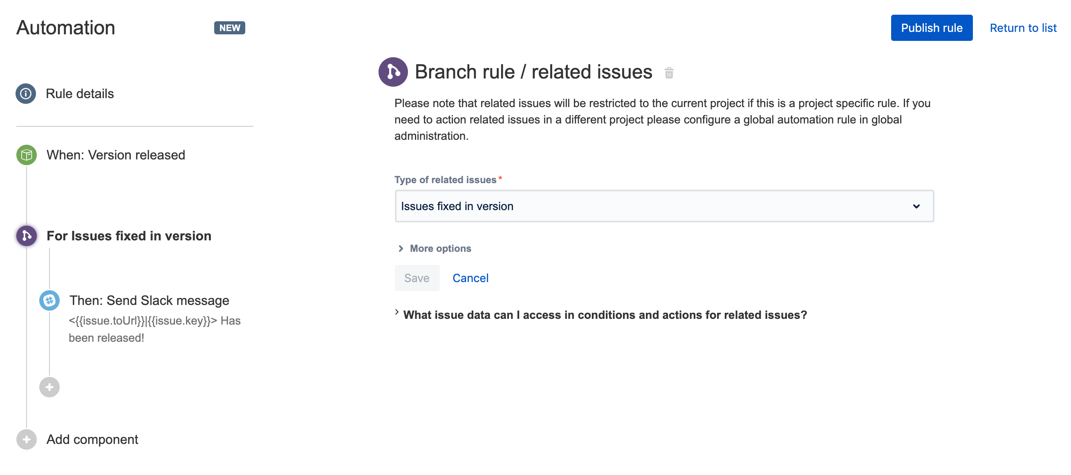Click the Cancel link

(x=470, y=278)
